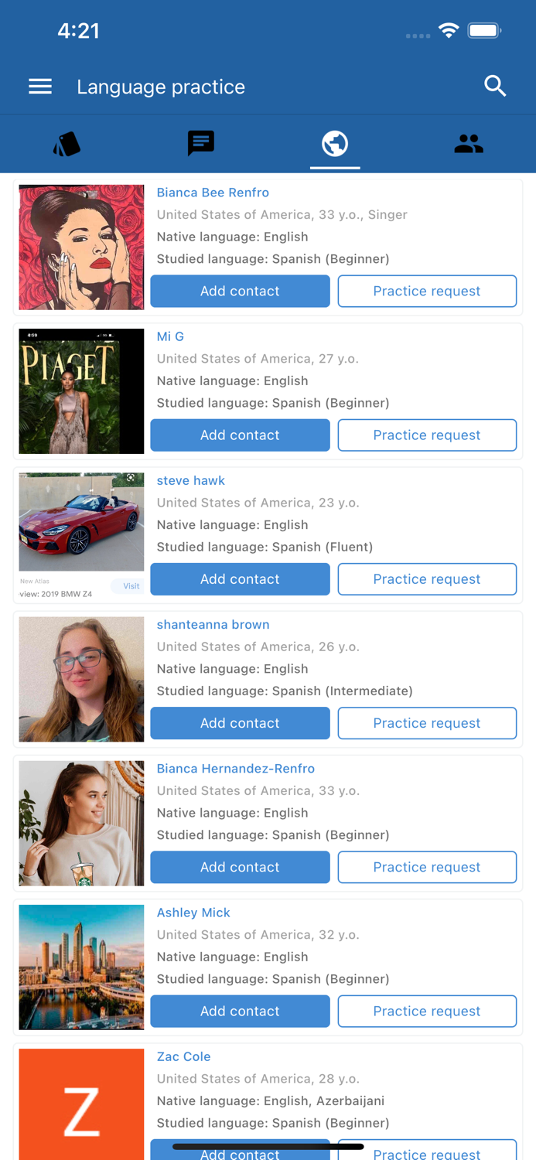Screen dimensions: 536x1160
Task: Send a practice request to Bianca Bee Renfro
Action: (427, 291)
